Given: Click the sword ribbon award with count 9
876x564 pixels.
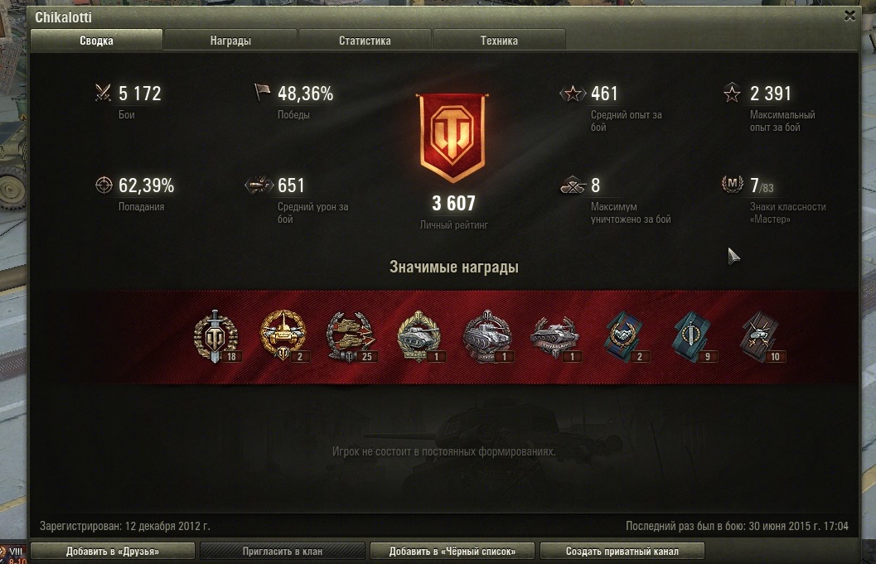Looking at the screenshot, I should coord(693,336).
